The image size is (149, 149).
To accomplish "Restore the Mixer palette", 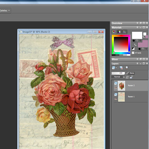I will (140, 59).
